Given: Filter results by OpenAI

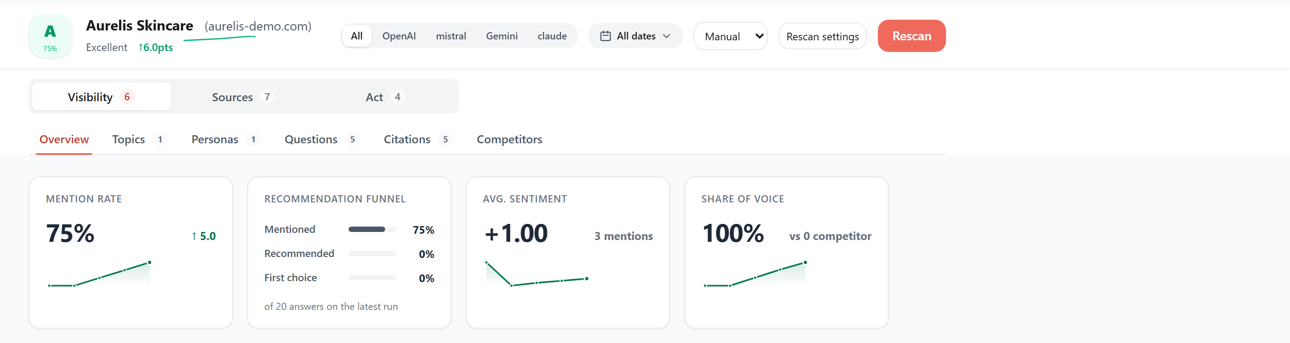Looking at the screenshot, I should (399, 36).
